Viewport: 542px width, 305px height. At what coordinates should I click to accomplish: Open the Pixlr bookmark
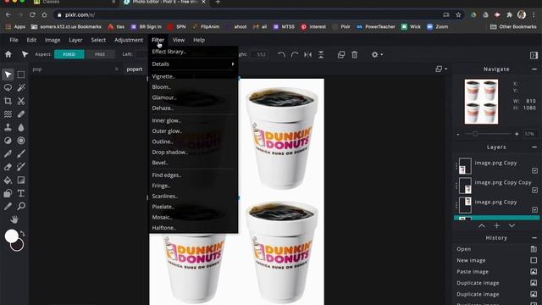point(341,26)
